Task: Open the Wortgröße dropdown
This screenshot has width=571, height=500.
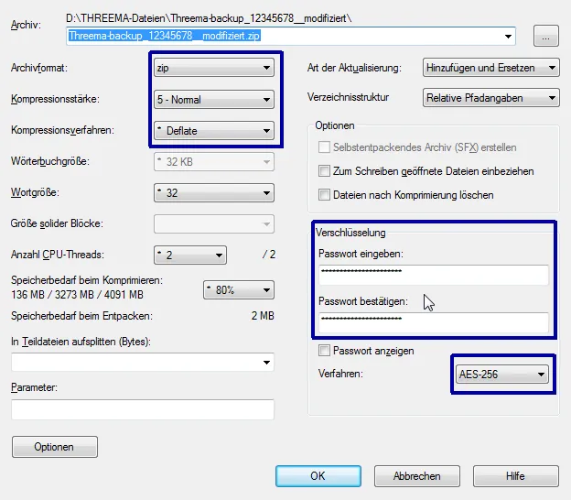Action: point(213,192)
